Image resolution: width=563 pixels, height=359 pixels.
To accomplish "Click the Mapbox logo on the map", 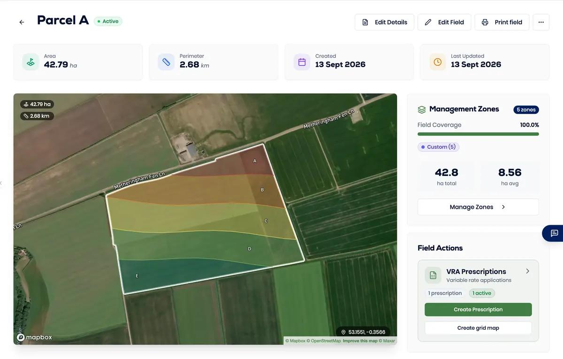I will [35, 337].
